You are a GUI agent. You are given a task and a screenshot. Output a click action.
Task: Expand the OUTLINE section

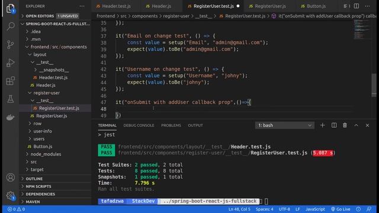tap(55, 179)
